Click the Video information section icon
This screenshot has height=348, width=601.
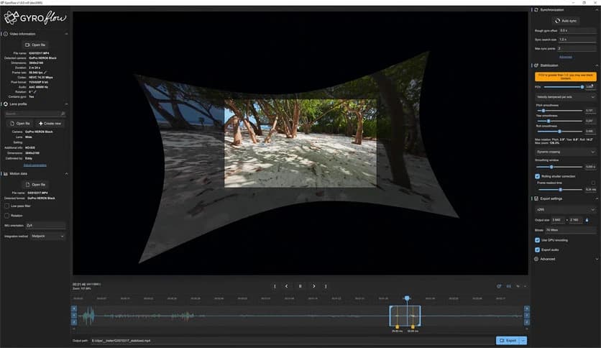pos(6,34)
